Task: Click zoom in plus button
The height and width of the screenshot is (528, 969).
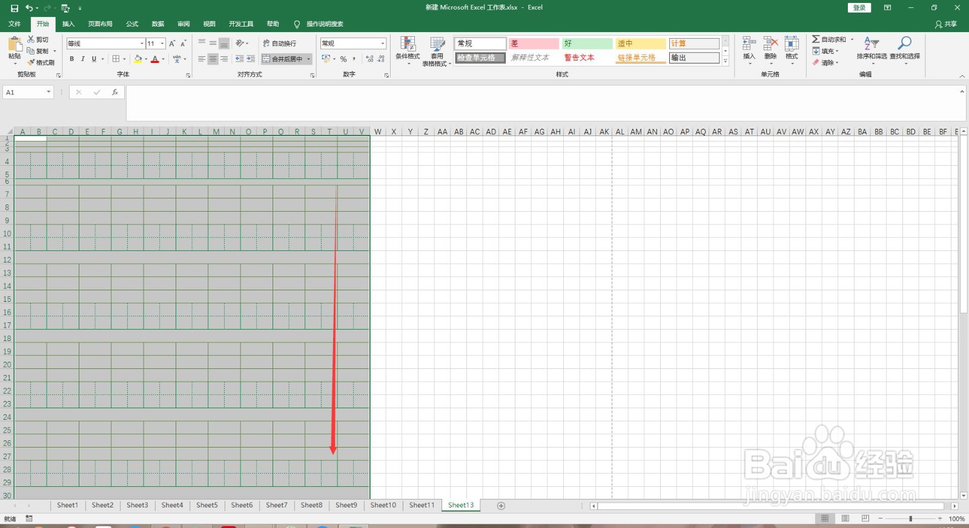Action: [x=940, y=519]
